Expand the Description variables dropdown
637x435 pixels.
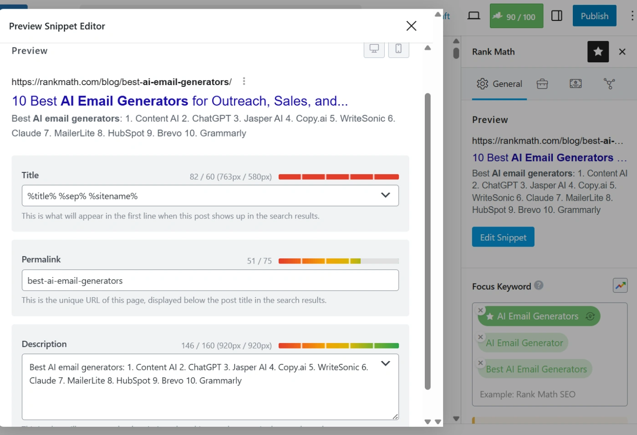(x=385, y=364)
